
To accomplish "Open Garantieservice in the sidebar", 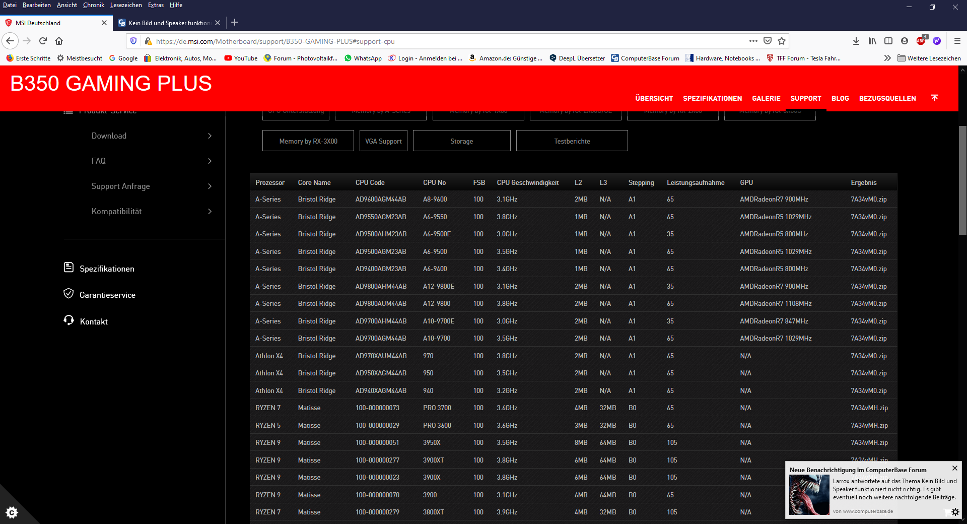I will (x=100, y=295).
